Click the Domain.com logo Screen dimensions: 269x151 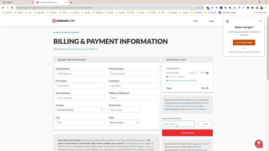(63, 21)
